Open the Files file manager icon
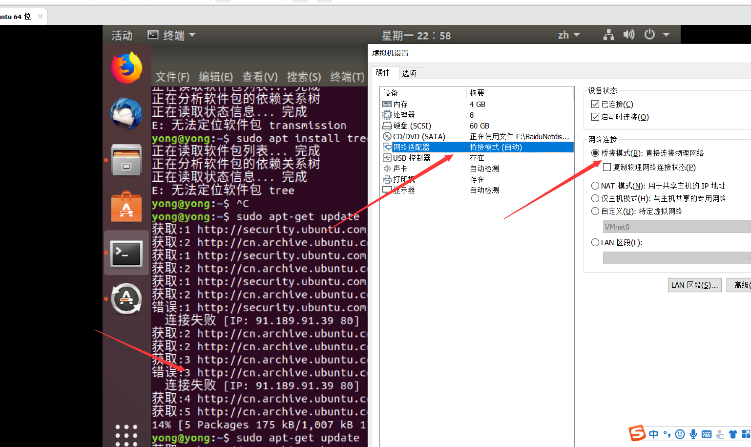This screenshot has height=447, width=751. pos(126,160)
